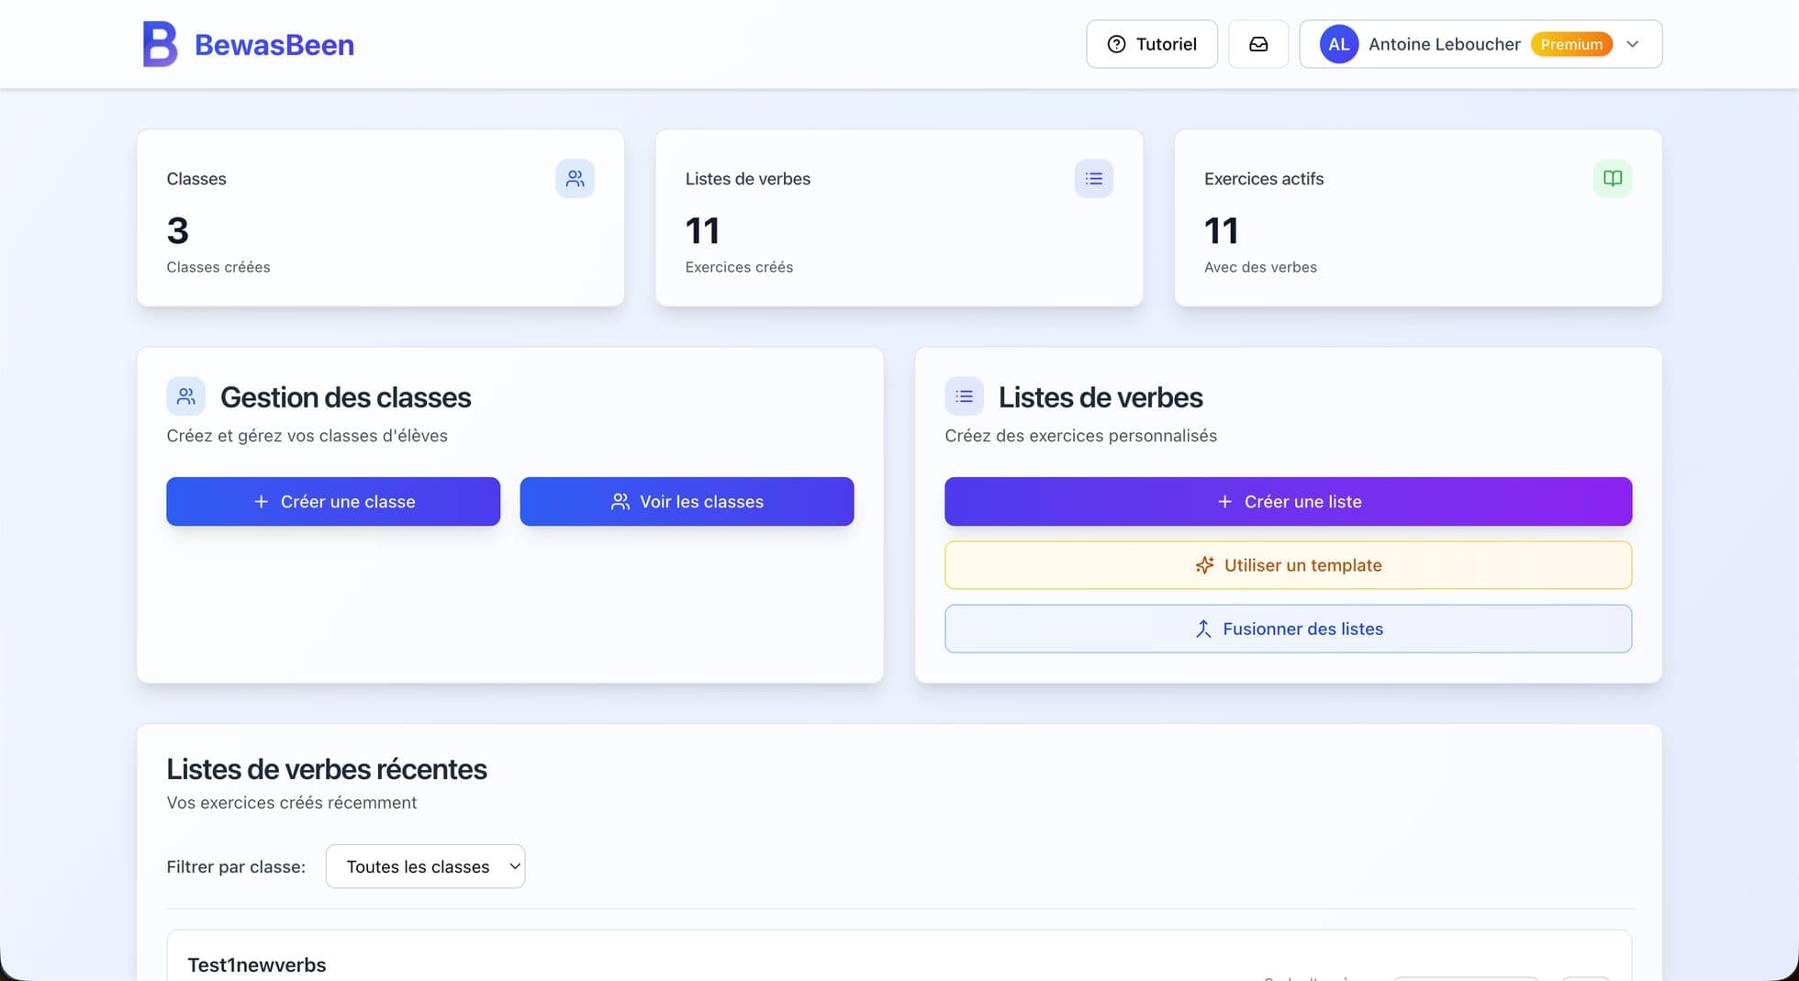1799x981 pixels.
Task: Click the Avec des verbes label
Action: (1260, 267)
